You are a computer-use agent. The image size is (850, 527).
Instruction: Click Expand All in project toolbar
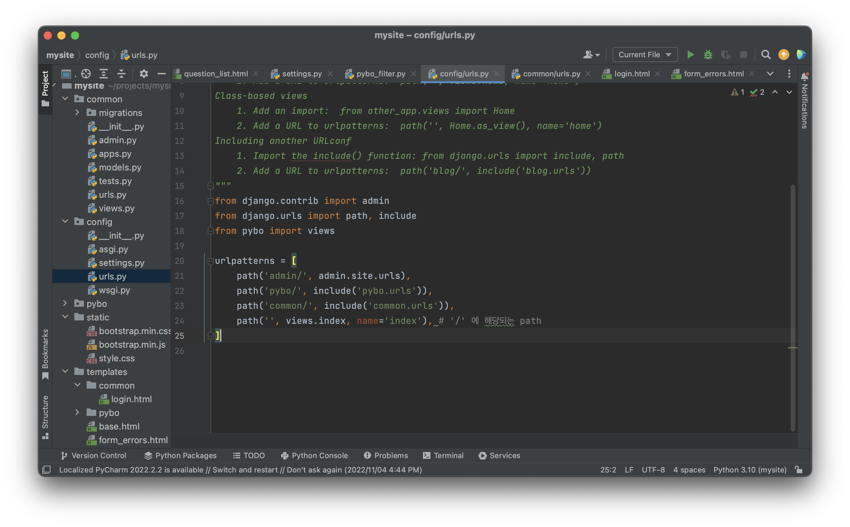click(104, 74)
